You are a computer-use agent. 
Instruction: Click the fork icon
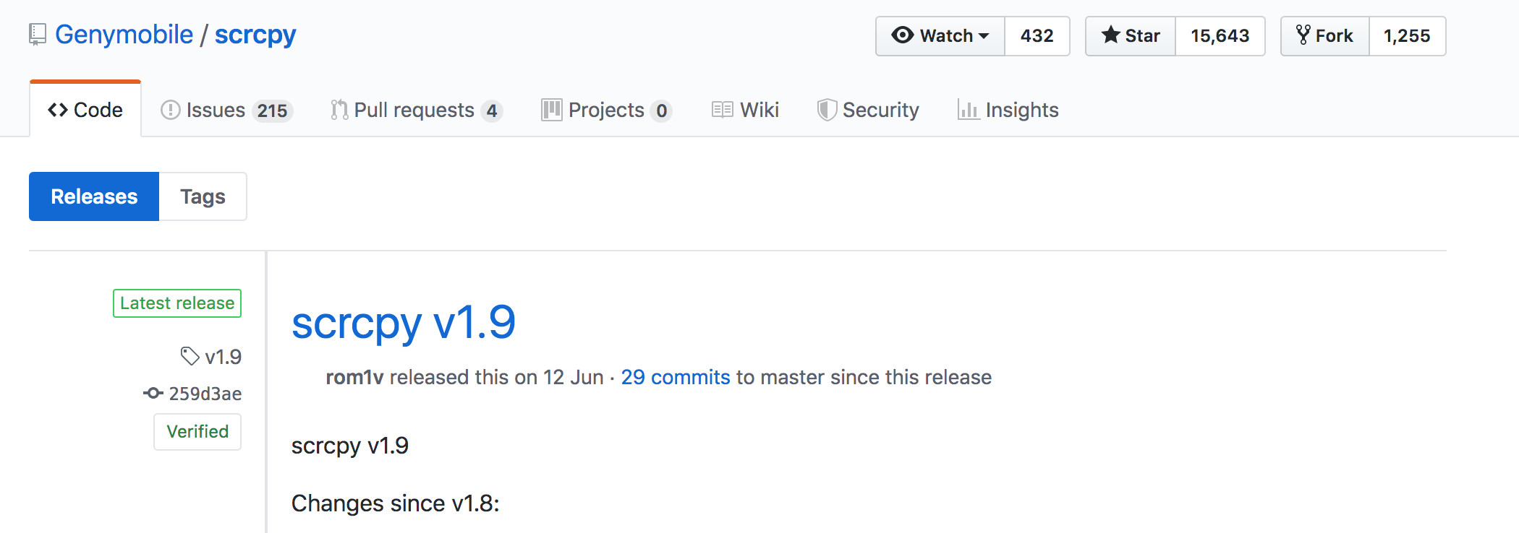click(1303, 35)
